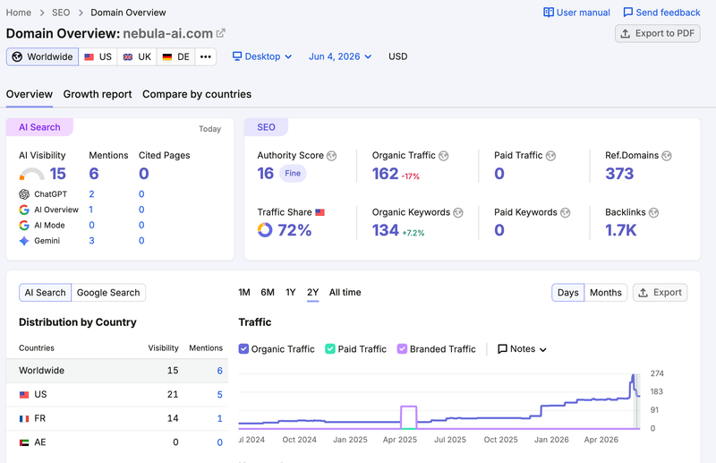
Task: Switch to the Growth report tab
Action: pos(98,94)
